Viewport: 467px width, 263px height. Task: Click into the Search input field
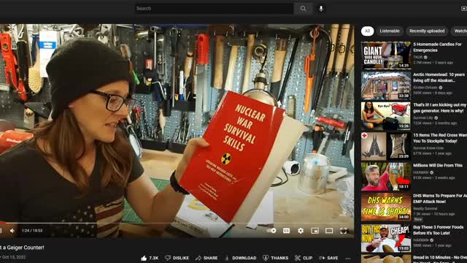tap(214, 9)
